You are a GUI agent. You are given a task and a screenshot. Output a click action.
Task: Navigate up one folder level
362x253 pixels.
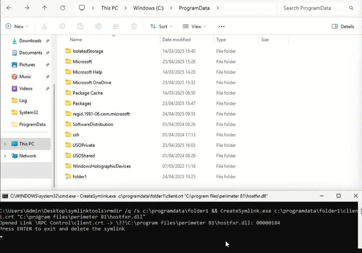(x=44, y=8)
